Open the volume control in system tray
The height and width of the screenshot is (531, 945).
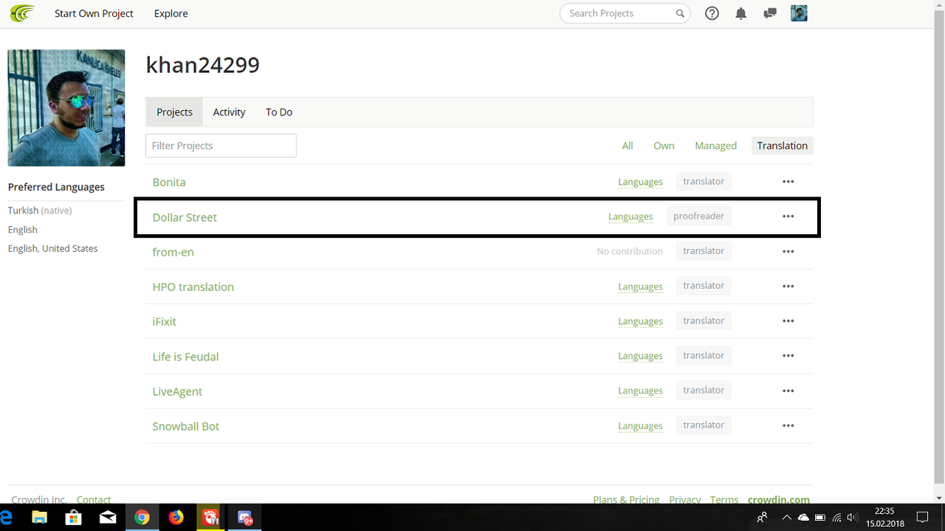point(853,518)
